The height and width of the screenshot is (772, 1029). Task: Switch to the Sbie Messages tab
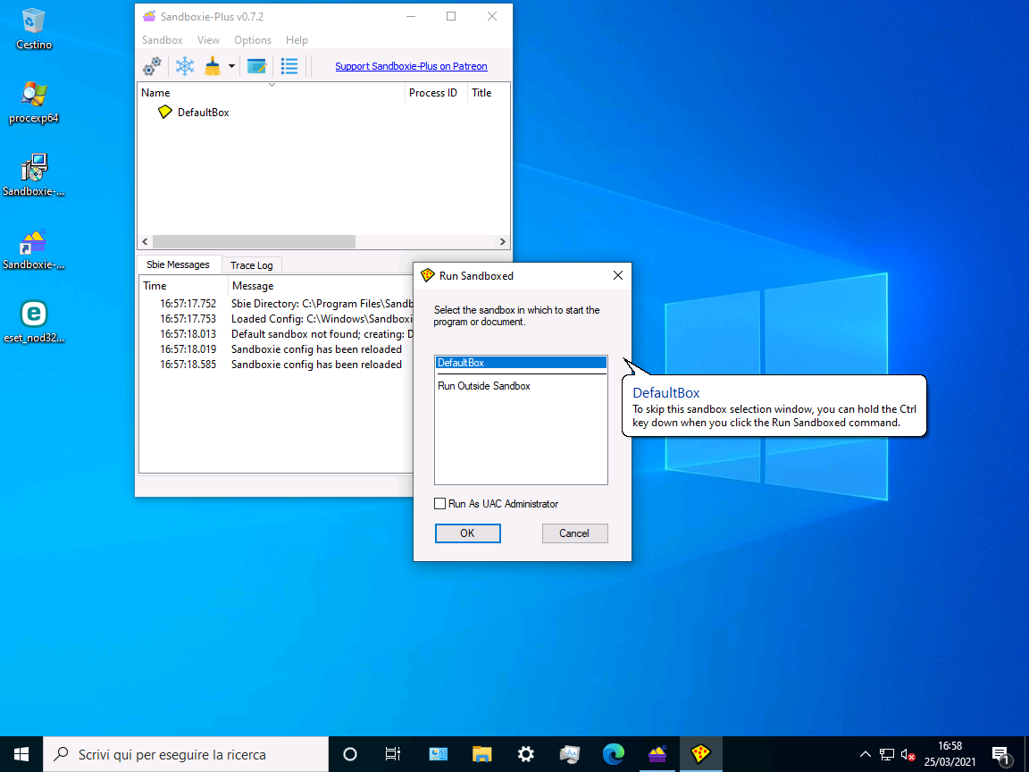coord(178,264)
